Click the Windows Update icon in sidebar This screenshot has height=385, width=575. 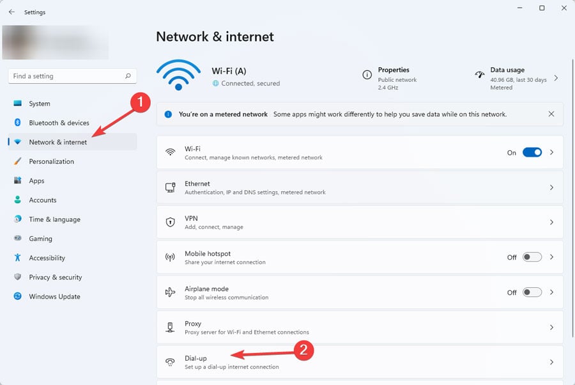click(17, 297)
